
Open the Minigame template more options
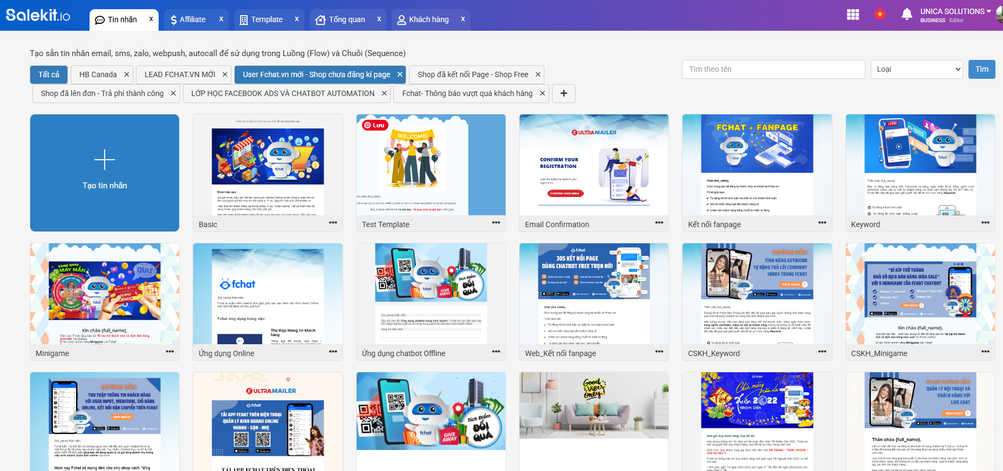click(170, 352)
